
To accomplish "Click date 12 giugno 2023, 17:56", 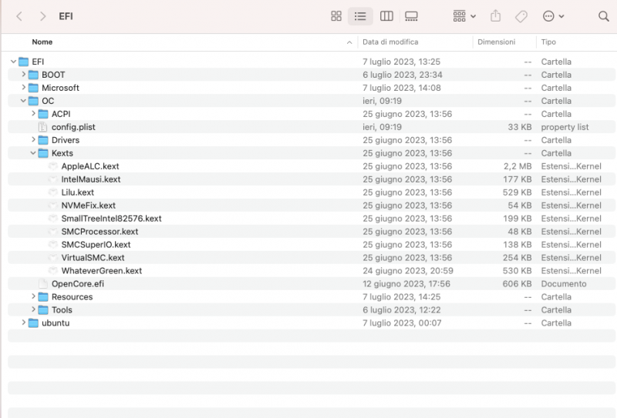I will (x=406, y=283).
